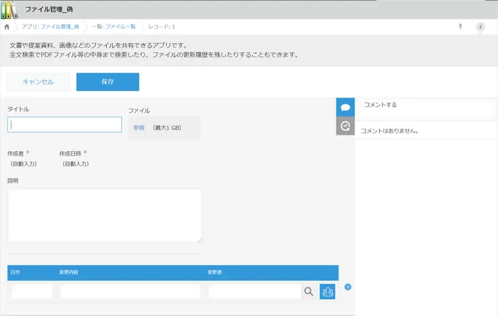
Task: Click the 変更者 user input field
Action: (x=254, y=292)
